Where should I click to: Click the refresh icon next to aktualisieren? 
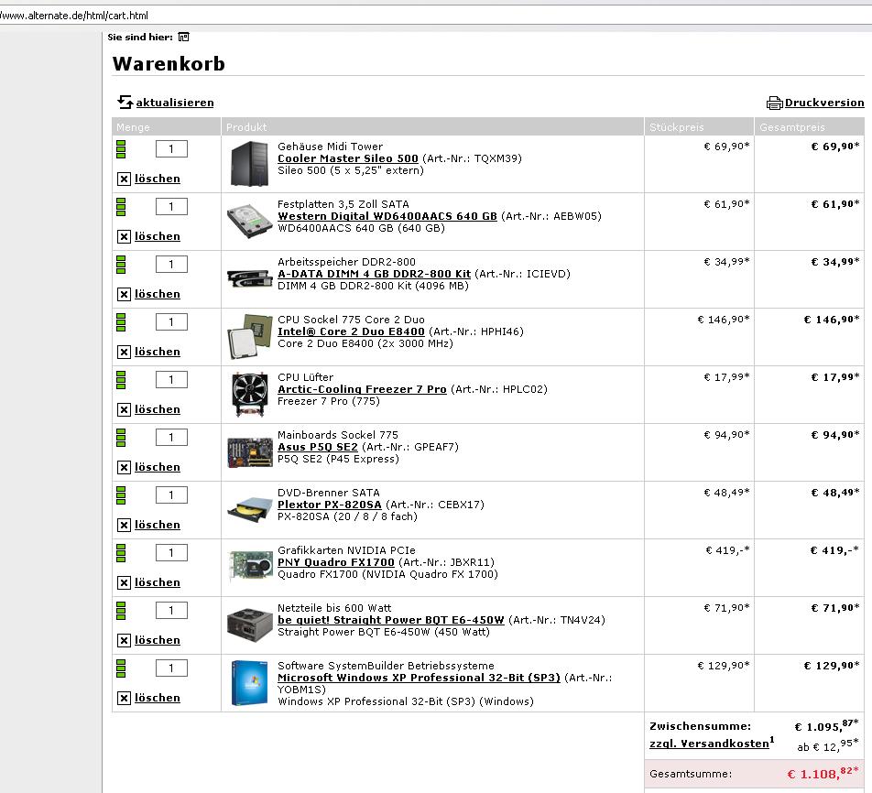click(x=125, y=102)
